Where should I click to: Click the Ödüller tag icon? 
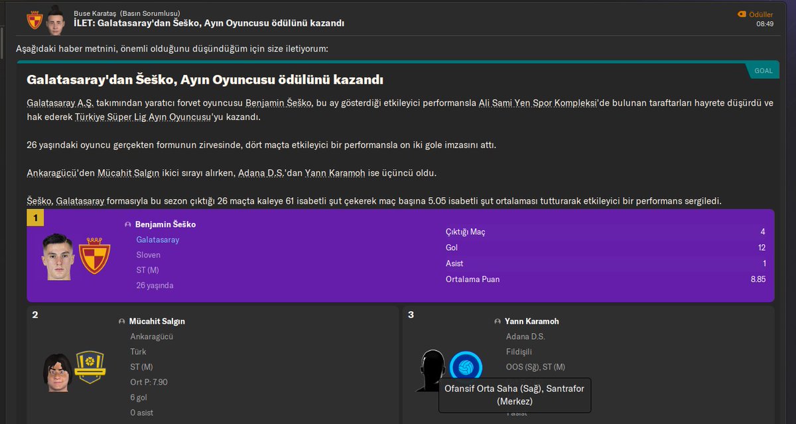[741, 14]
